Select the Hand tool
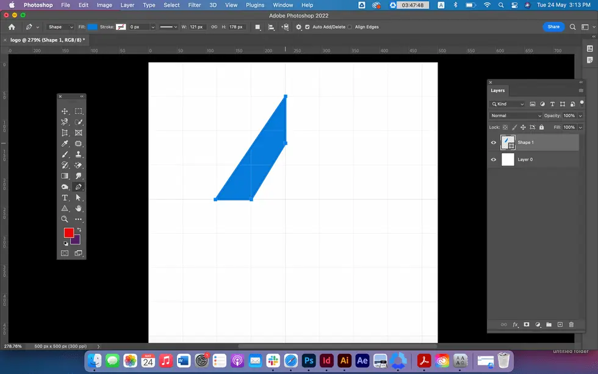This screenshot has height=374, width=598. (x=79, y=209)
